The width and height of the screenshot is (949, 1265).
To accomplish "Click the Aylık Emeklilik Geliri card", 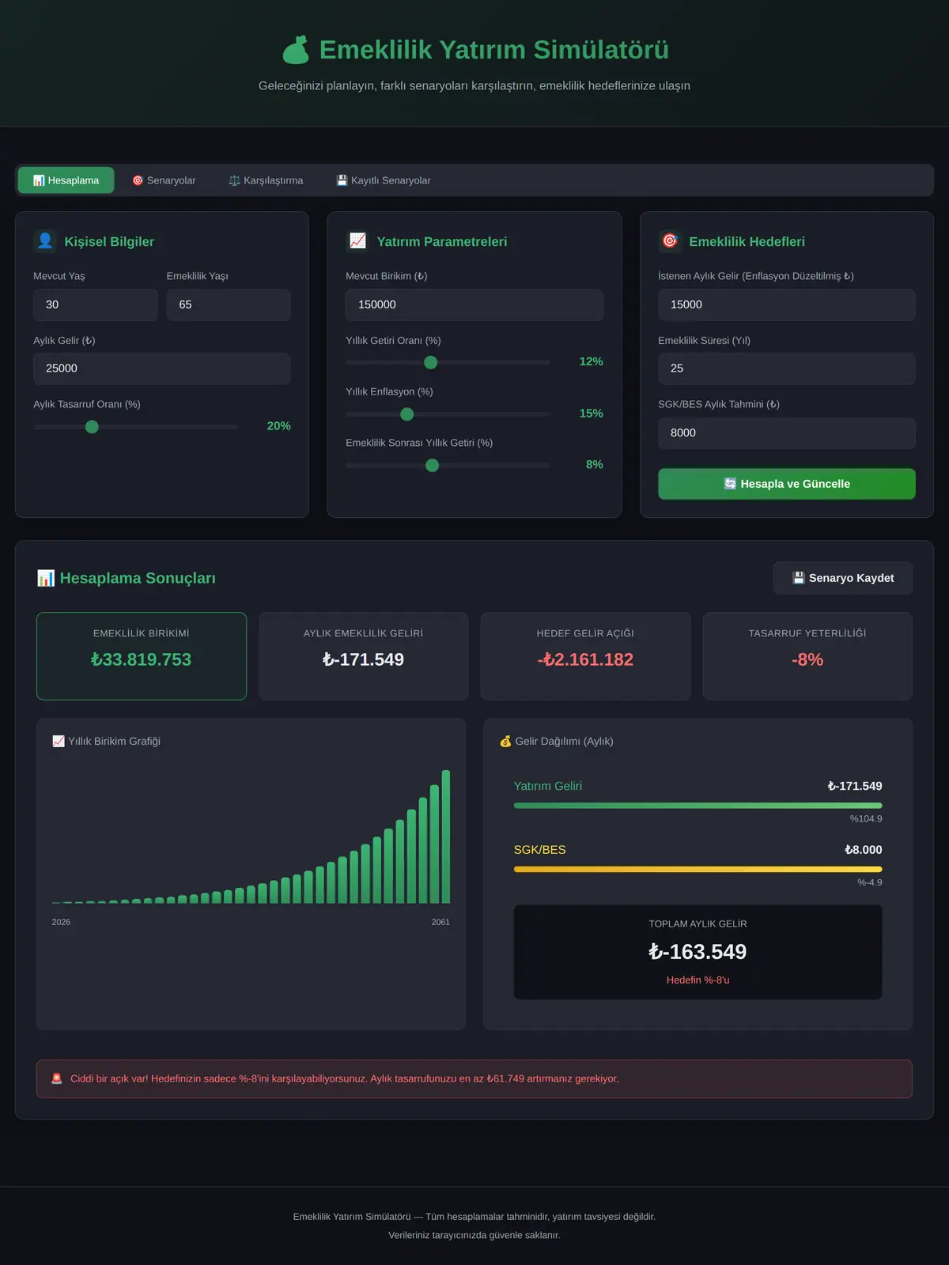I will pos(364,656).
